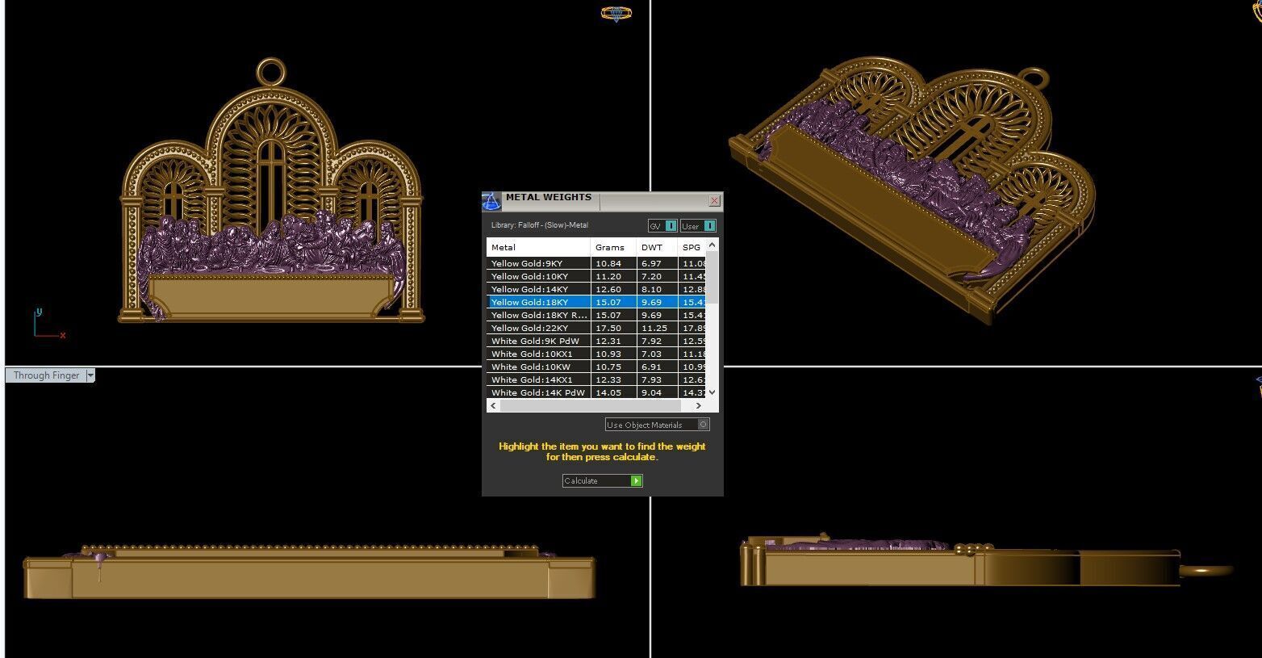Viewport: 1262px width, 658px height.
Task: Click the metal list scroll up arrow
Action: point(712,245)
